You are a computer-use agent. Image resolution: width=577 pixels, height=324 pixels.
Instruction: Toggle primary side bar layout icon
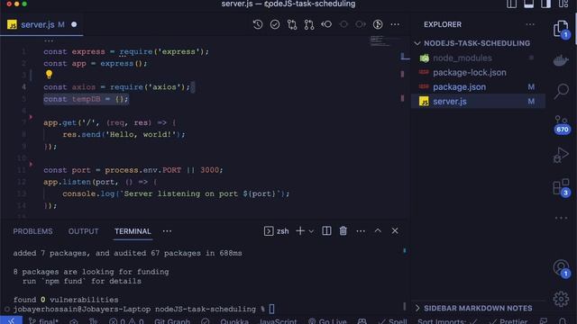coord(511,4)
